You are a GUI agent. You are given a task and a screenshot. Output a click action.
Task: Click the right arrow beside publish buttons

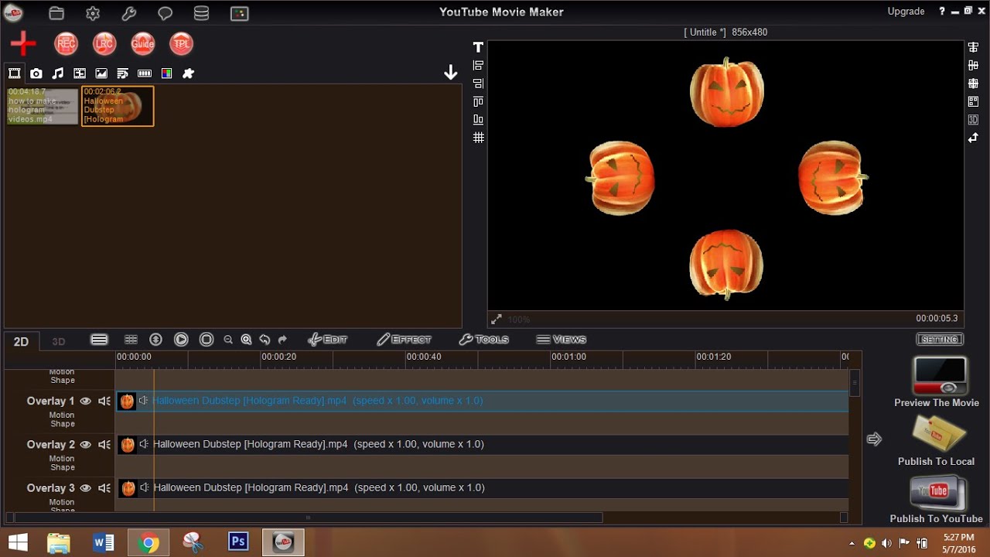coord(874,439)
